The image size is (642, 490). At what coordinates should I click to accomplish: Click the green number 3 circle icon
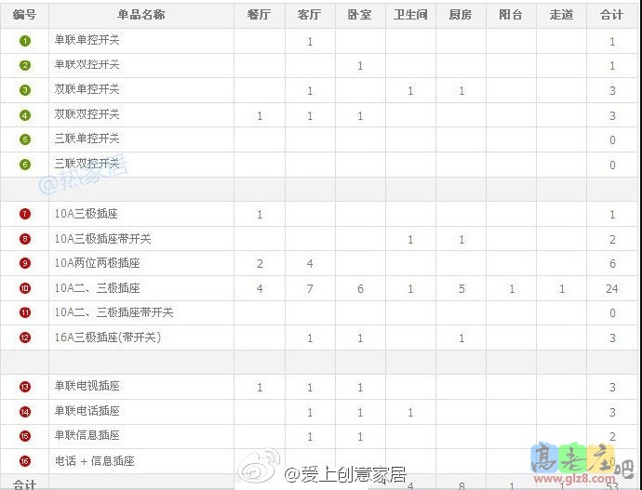click(x=25, y=90)
